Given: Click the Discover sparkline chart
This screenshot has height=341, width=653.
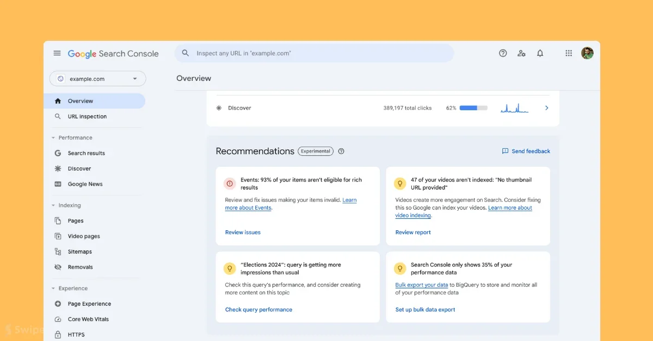Looking at the screenshot, I should pyautogui.click(x=515, y=108).
